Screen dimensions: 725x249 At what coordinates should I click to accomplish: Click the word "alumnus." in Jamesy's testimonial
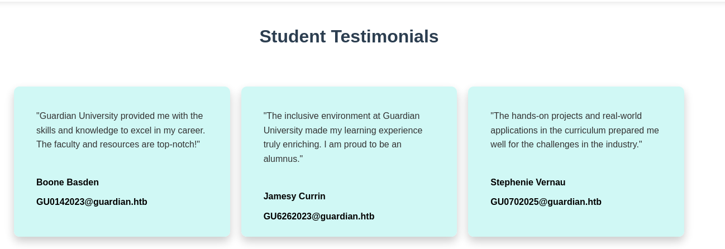tap(283, 159)
